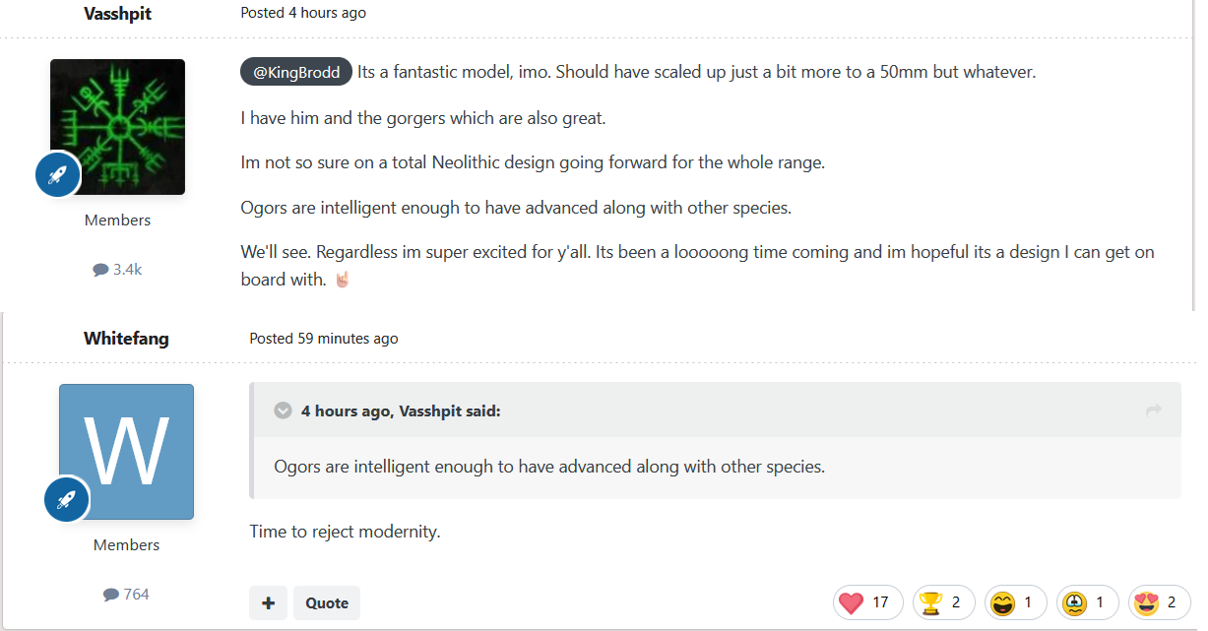This screenshot has width=1208, height=631.
Task: Open Whitefang's profile from the username
Action: (x=126, y=338)
